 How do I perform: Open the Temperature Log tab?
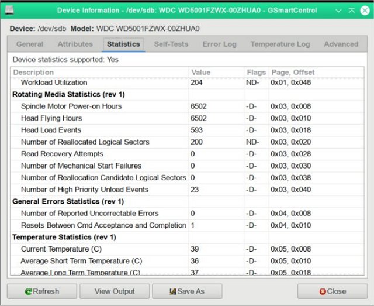coord(280,44)
